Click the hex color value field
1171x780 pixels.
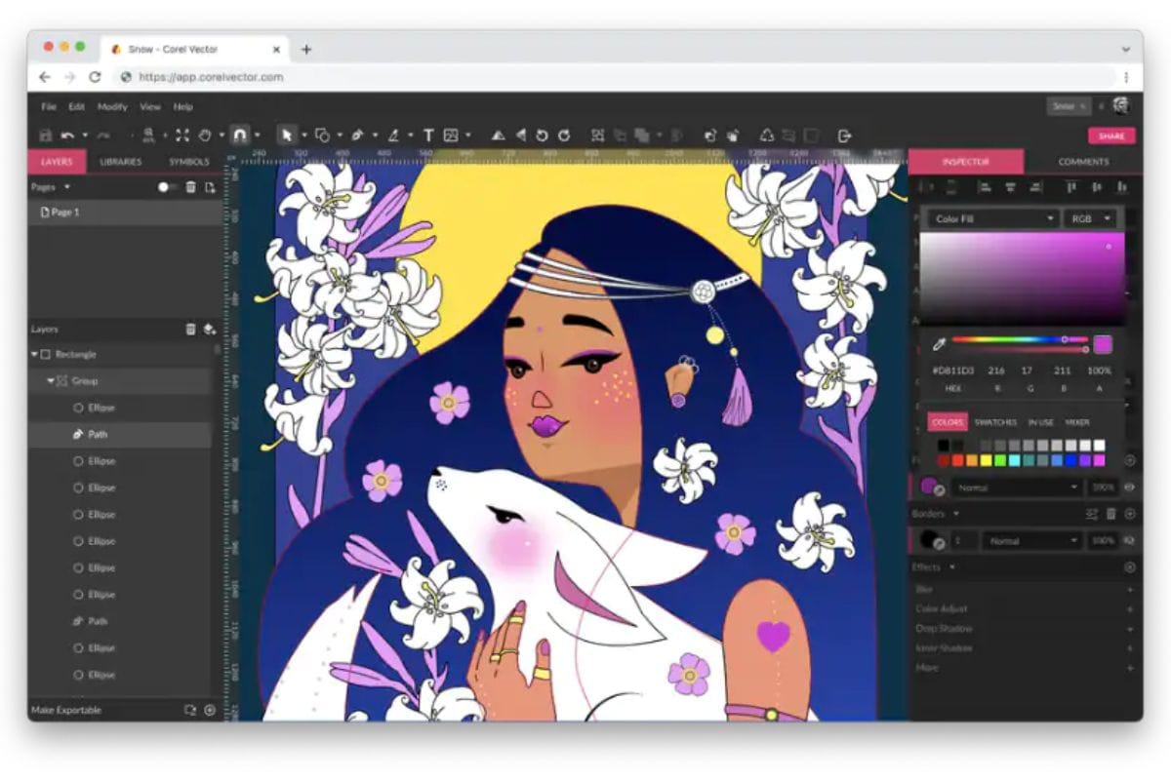(x=953, y=370)
